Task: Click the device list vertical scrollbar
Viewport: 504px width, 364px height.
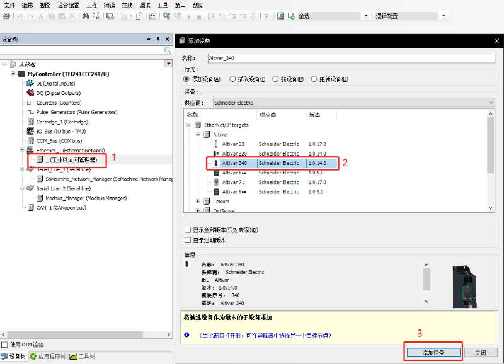Action: click(x=491, y=164)
